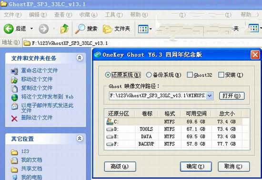The width and height of the screenshot is (262, 180).
Task: Click the 确定 button
Action: click(196, 167)
